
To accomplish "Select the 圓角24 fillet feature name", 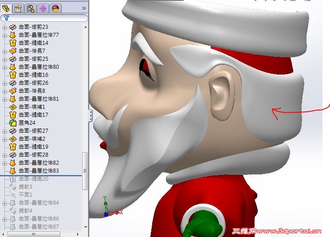I will [x=27, y=123].
